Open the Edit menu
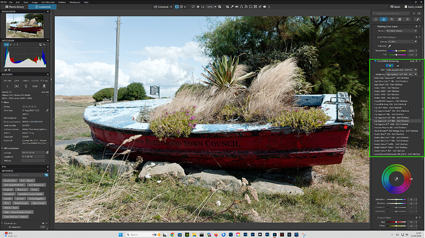This screenshot has width=425, height=238. [x=18, y=2]
